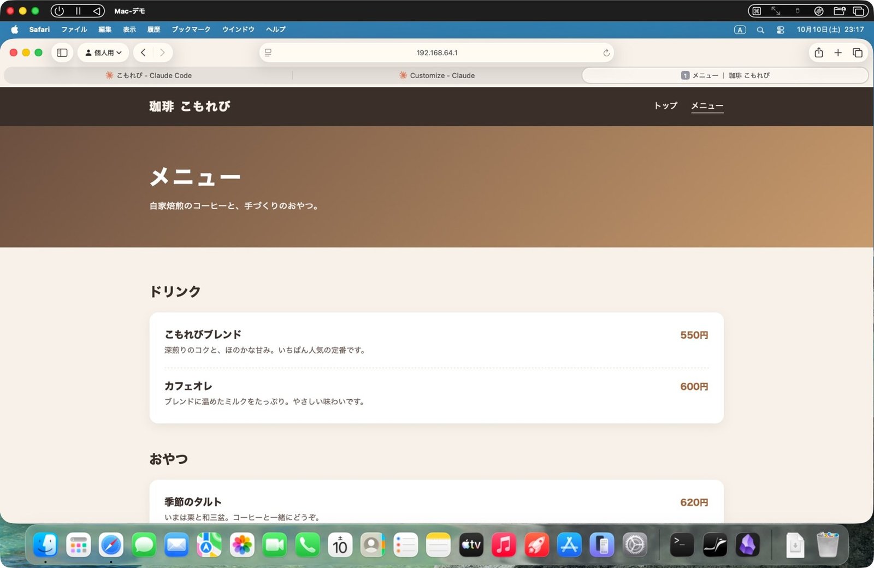Open the メニュー navigation link
The height and width of the screenshot is (568, 874).
(707, 106)
